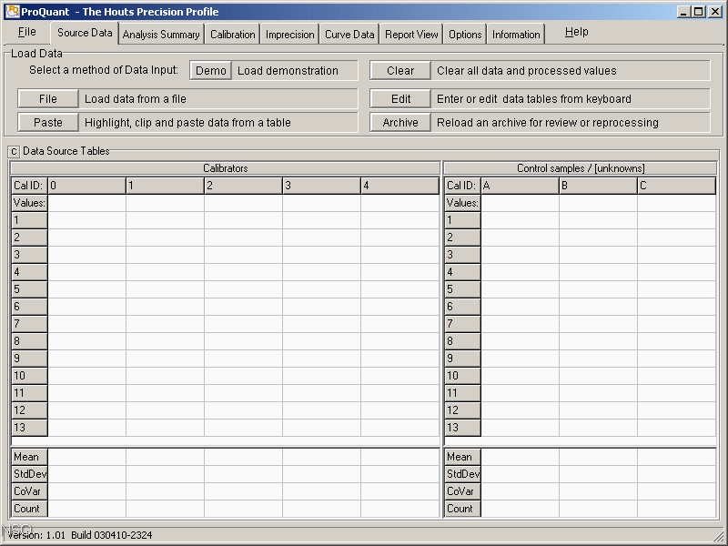Maximize the ProQuant window
Image resolution: width=728 pixels, height=546 pixels.
tap(698, 12)
